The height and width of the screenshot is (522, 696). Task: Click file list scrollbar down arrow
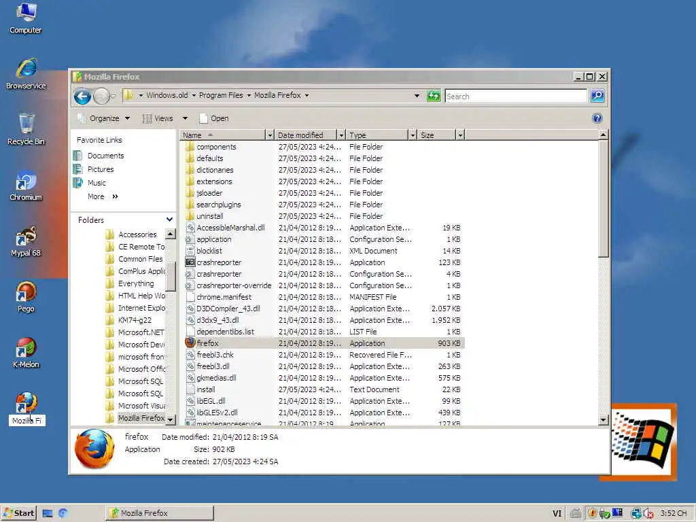pos(603,419)
